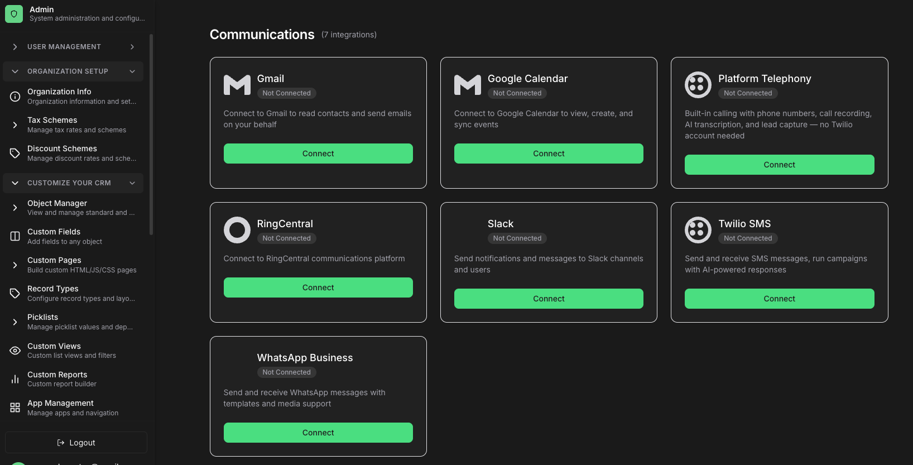The width and height of the screenshot is (913, 465).
Task: Collapse the Customize Your CRM section
Action: coord(73,183)
